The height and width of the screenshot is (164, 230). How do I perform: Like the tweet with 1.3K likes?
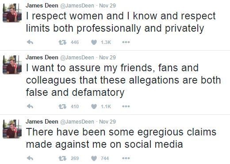coord(94,42)
